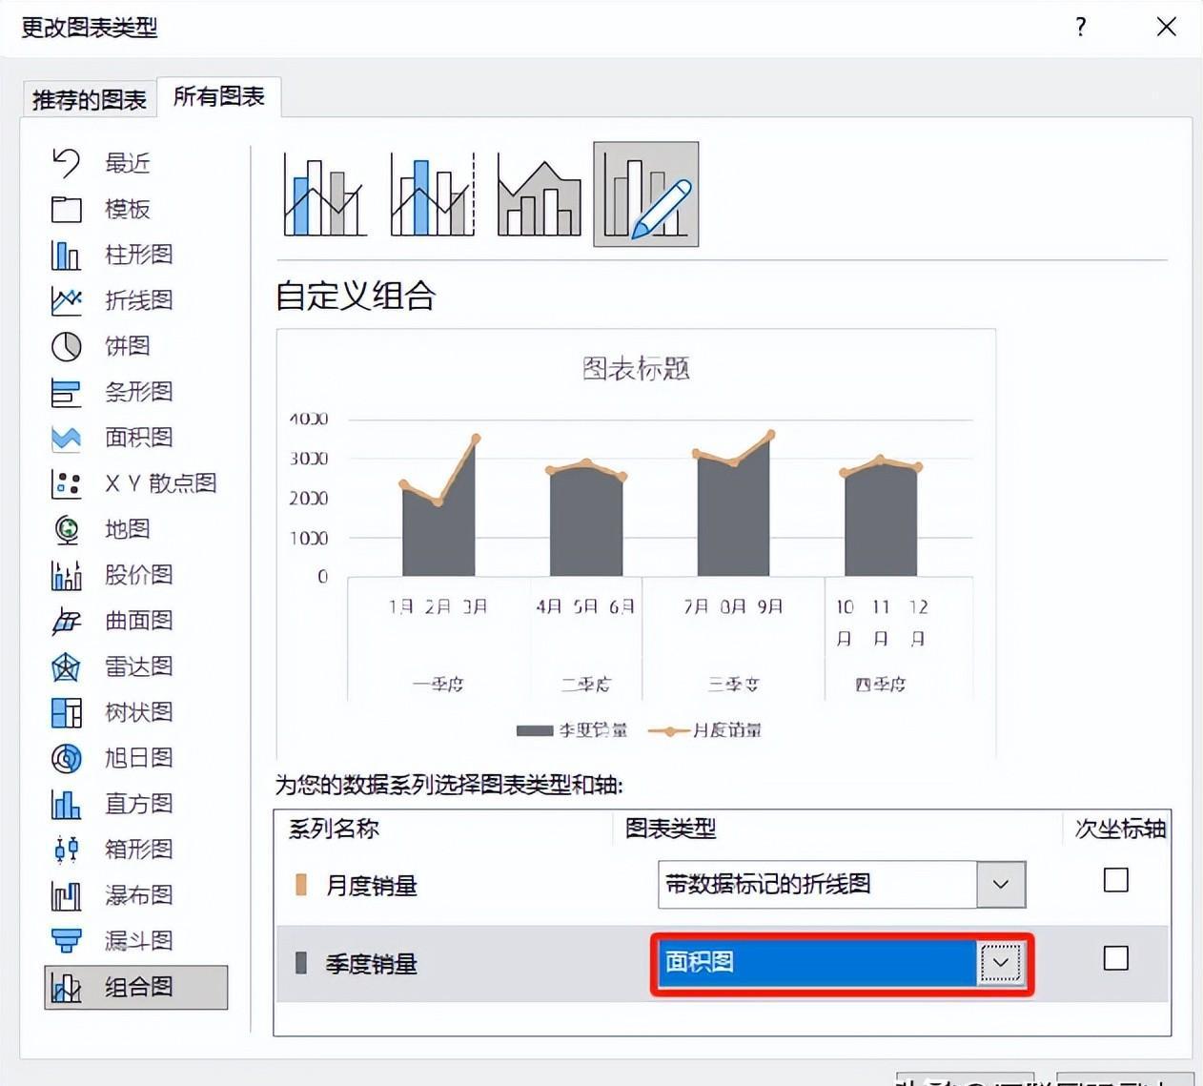
Task: Click the 季度销量 series name
Action: (372, 964)
